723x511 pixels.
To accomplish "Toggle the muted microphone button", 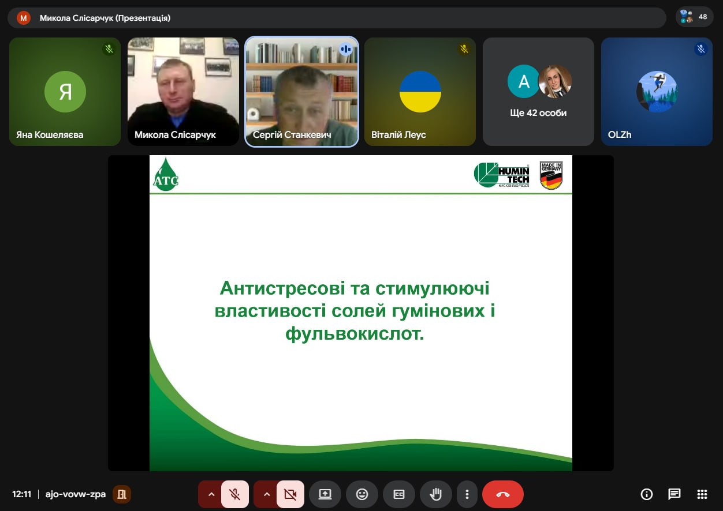I will pos(234,494).
